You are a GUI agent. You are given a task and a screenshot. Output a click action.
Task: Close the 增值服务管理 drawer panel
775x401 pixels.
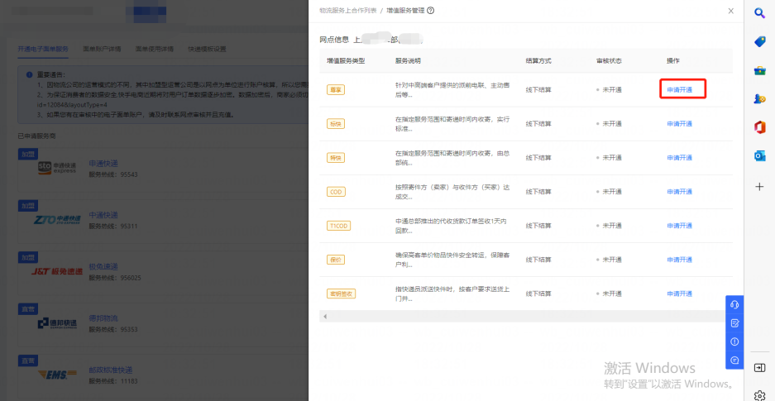pyautogui.click(x=730, y=11)
